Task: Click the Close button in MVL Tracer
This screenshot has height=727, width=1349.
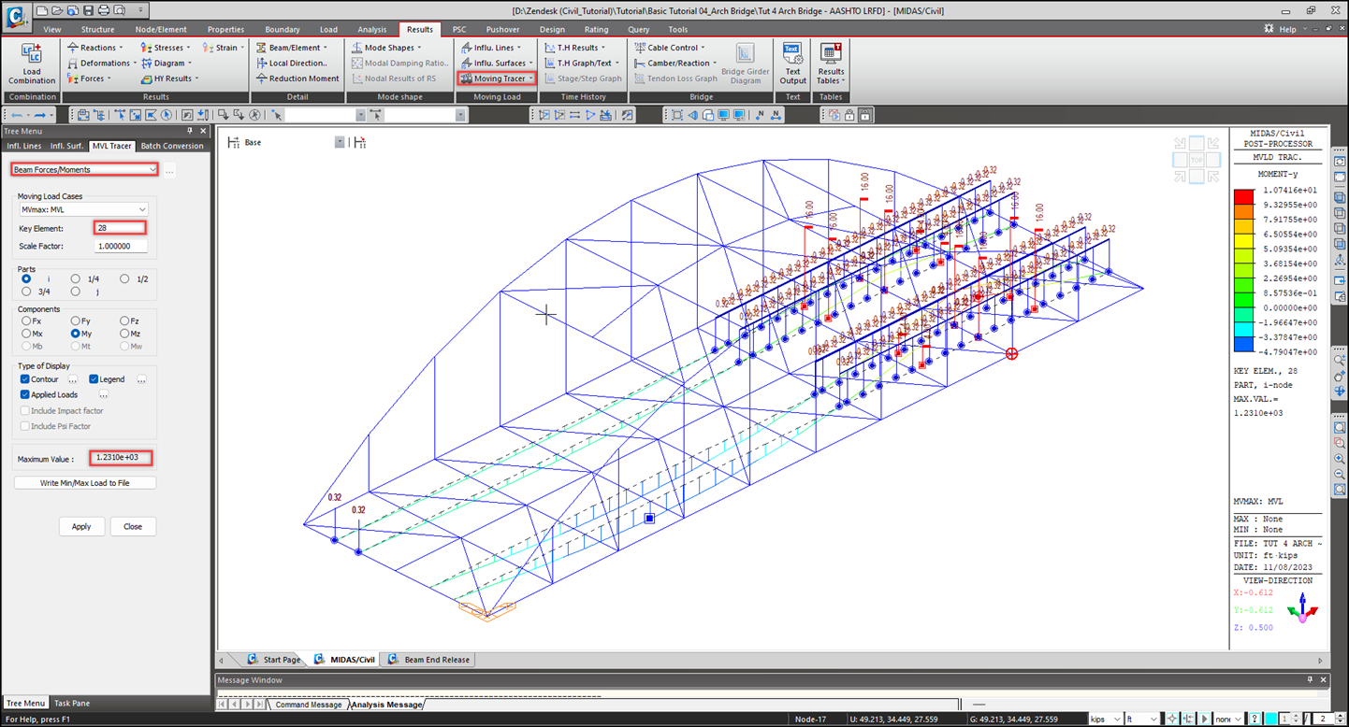Action: 133,526
